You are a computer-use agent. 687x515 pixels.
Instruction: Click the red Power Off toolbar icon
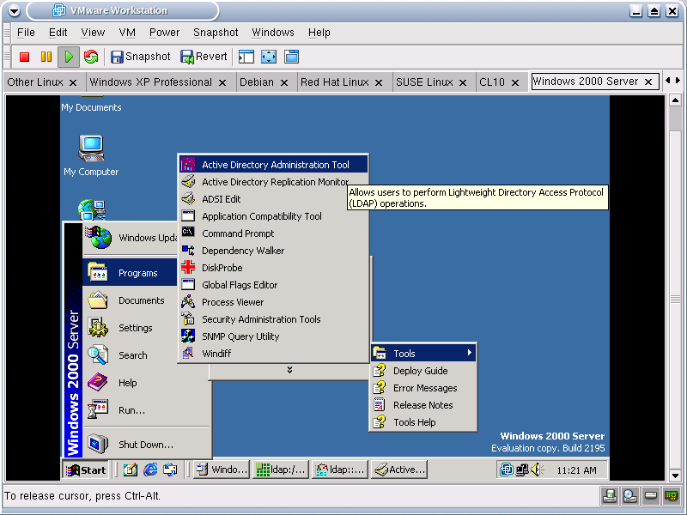(x=25, y=57)
